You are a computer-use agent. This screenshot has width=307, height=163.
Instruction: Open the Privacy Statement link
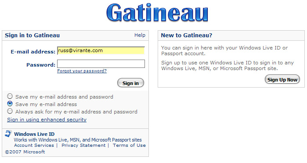pyautogui.click(x=83, y=145)
